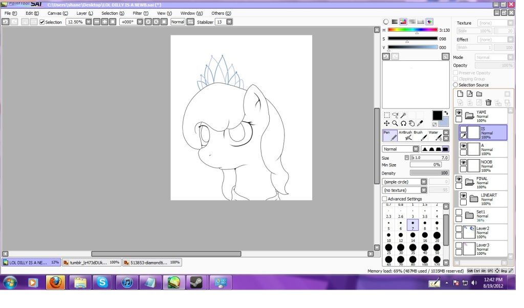The height and width of the screenshot is (308, 524).
Task: Select the Selection Source radio button
Action: 455,85
